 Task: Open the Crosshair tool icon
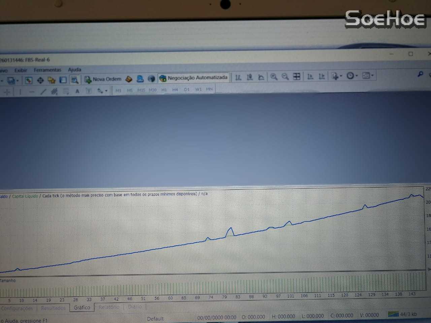click(x=6, y=92)
